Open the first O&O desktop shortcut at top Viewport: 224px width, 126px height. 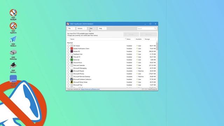(13, 14)
